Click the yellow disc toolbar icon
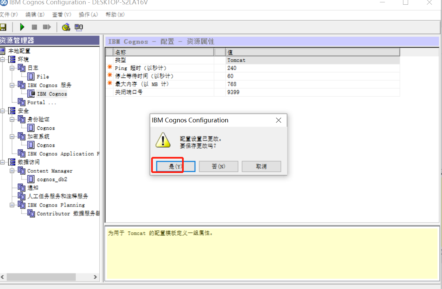This screenshot has height=289, width=442. pos(66,27)
